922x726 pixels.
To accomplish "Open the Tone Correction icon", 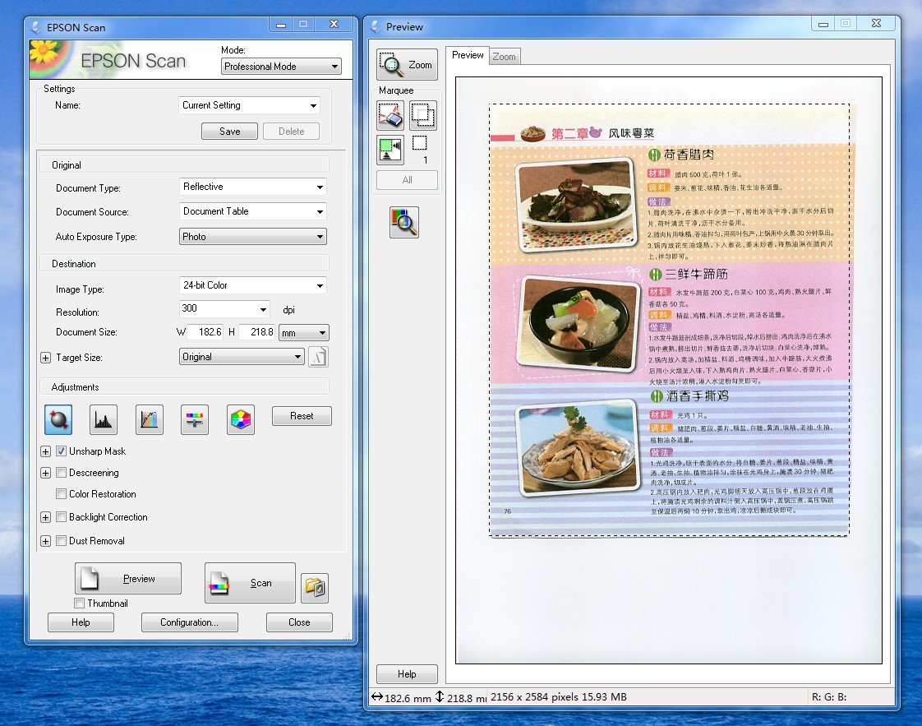I will coord(150,419).
